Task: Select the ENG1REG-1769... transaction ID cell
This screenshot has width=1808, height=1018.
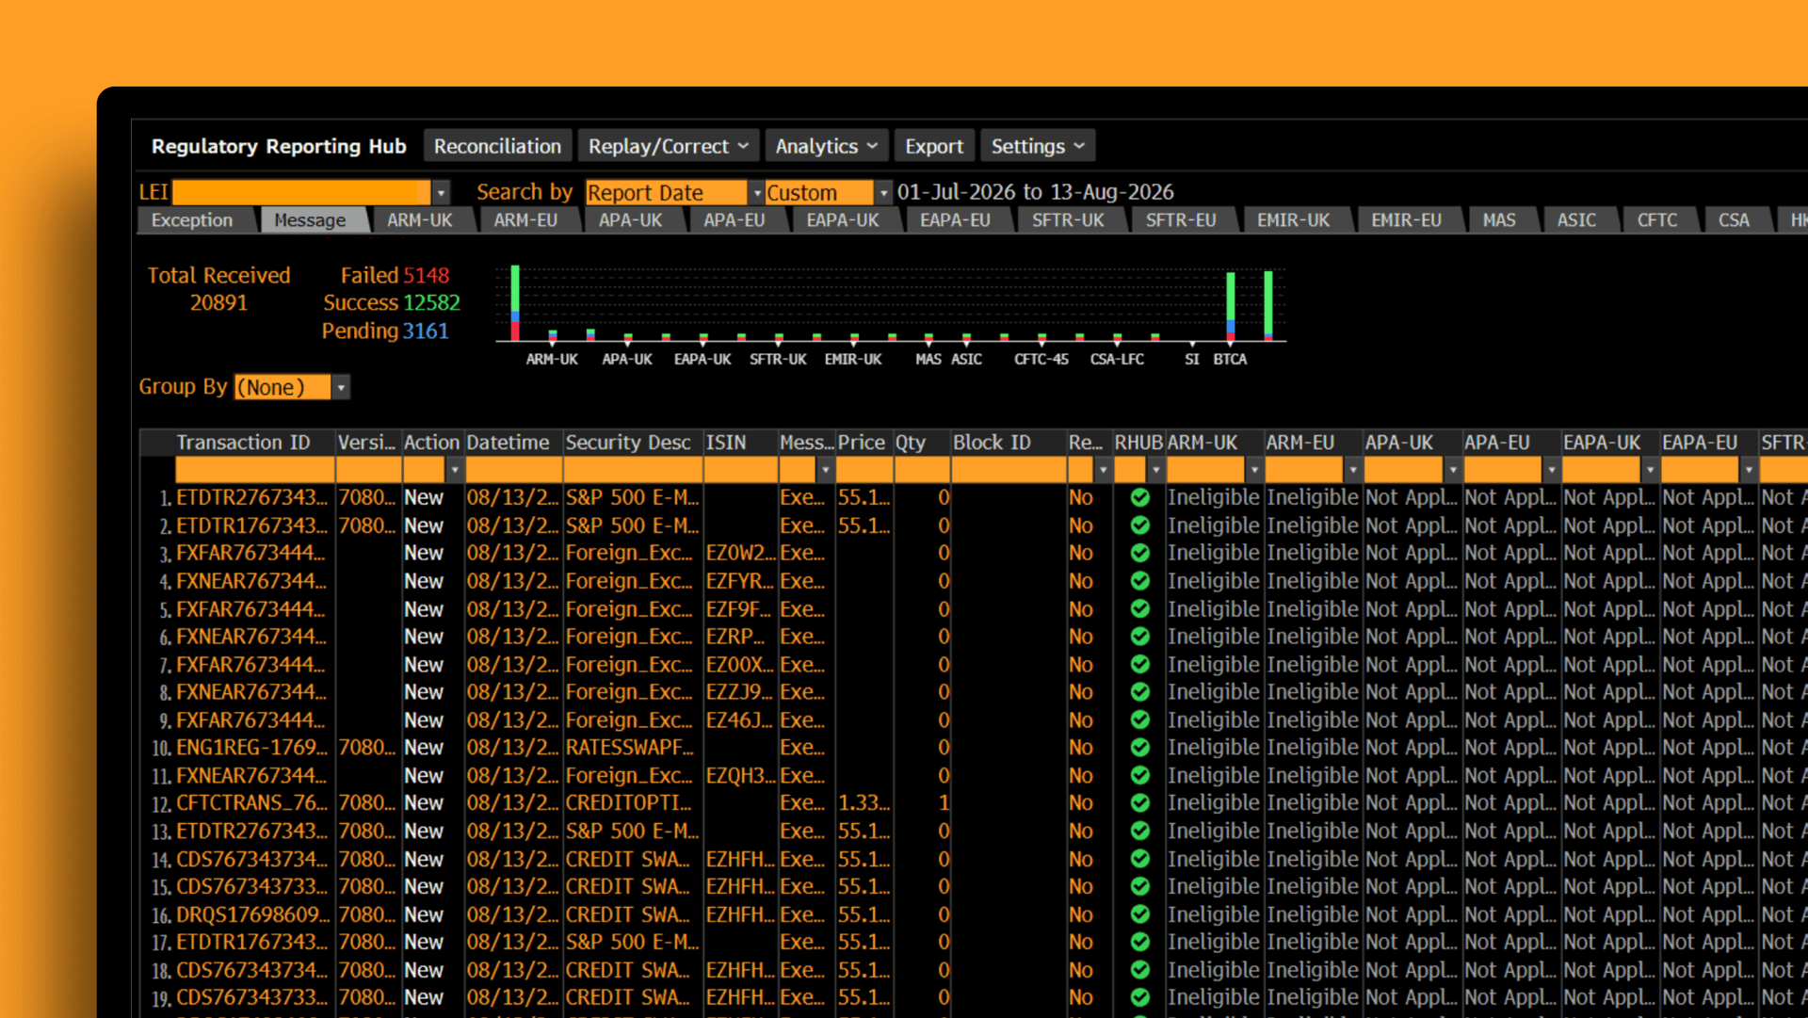Action: 254,748
